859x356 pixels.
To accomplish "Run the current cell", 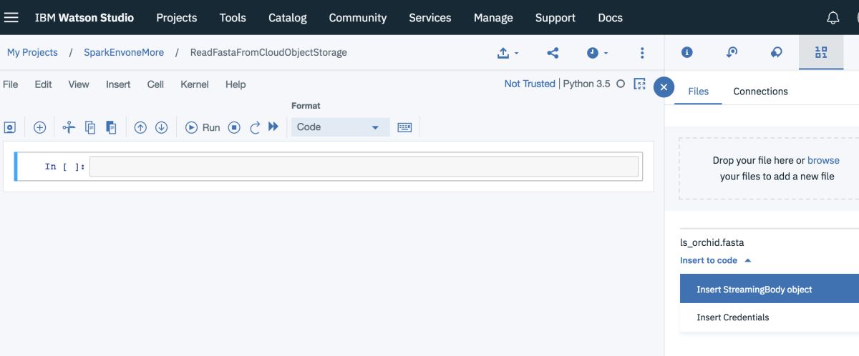I will (203, 127).
